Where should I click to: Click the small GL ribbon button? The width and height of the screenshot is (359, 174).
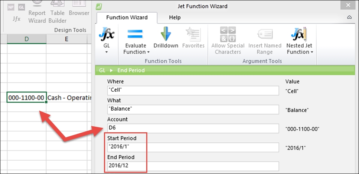coord(21,7)
